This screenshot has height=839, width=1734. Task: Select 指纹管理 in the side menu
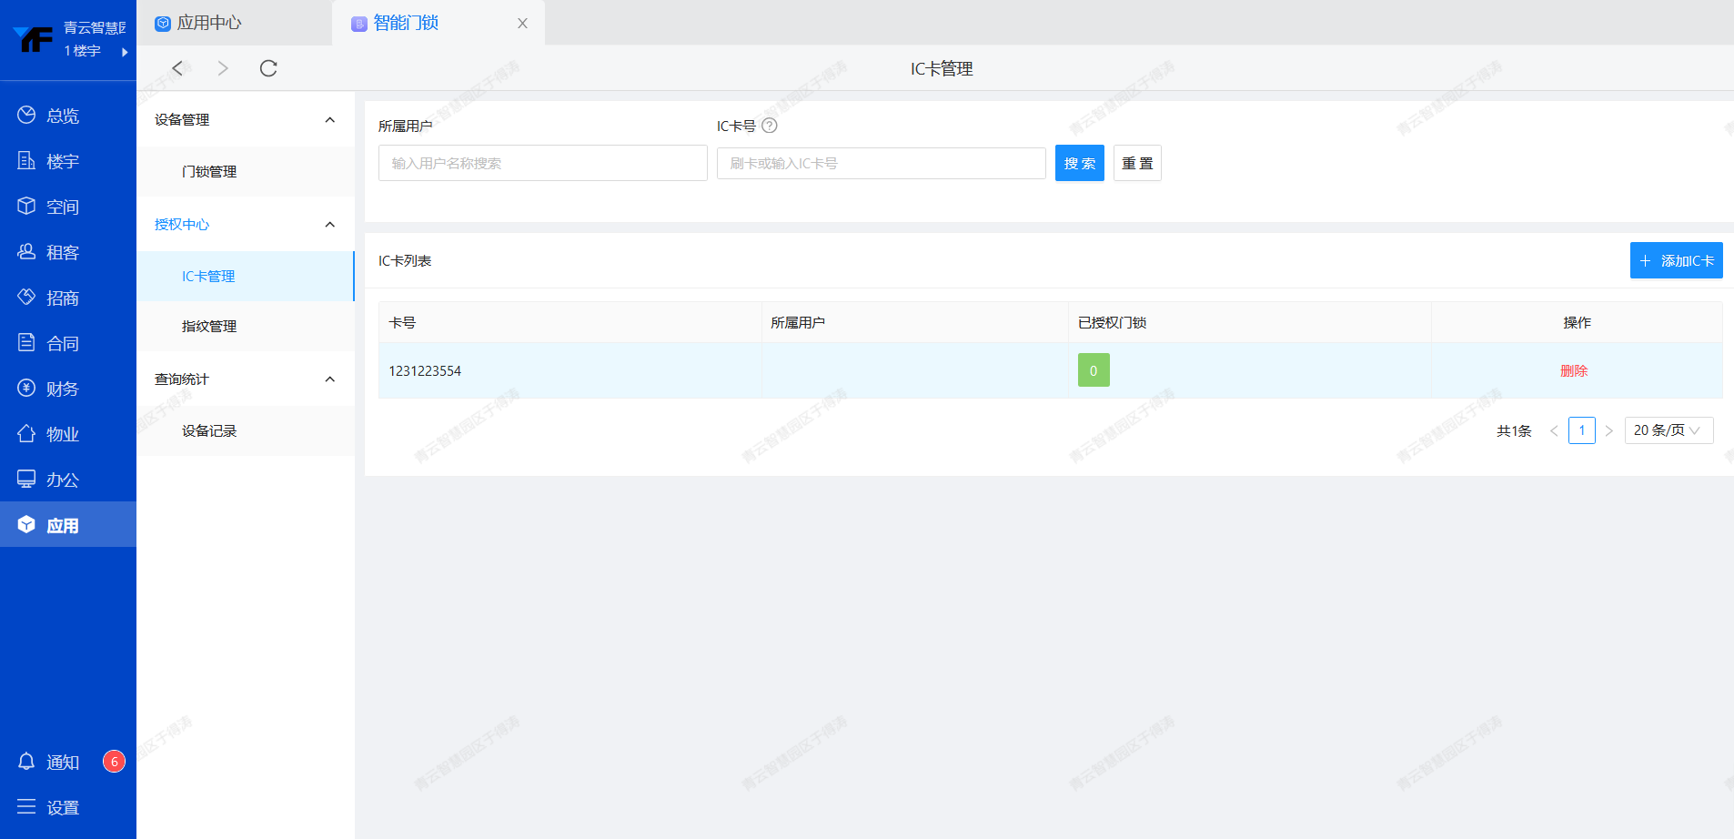[209, 327]
